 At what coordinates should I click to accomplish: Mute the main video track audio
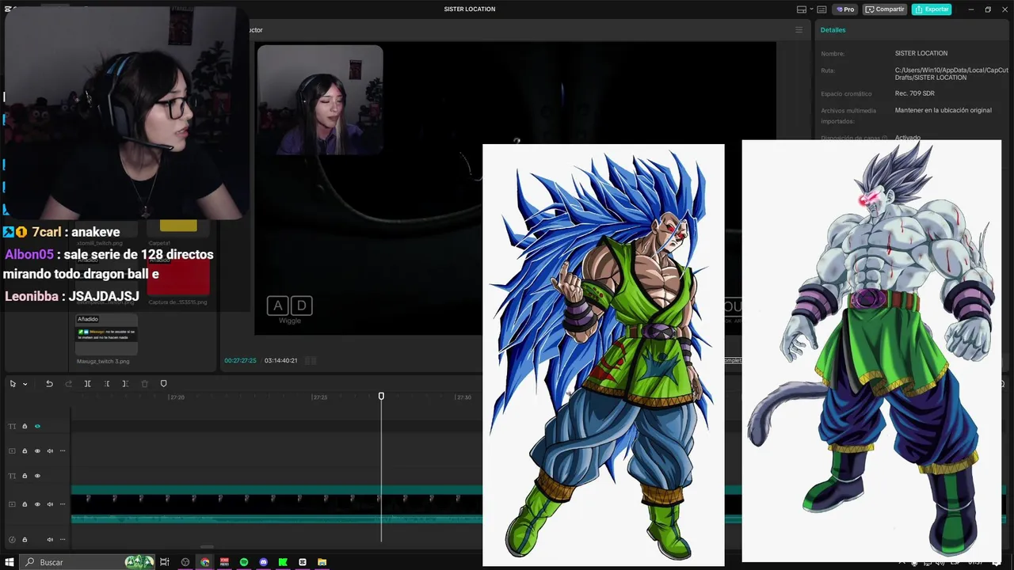coord(50,504)
